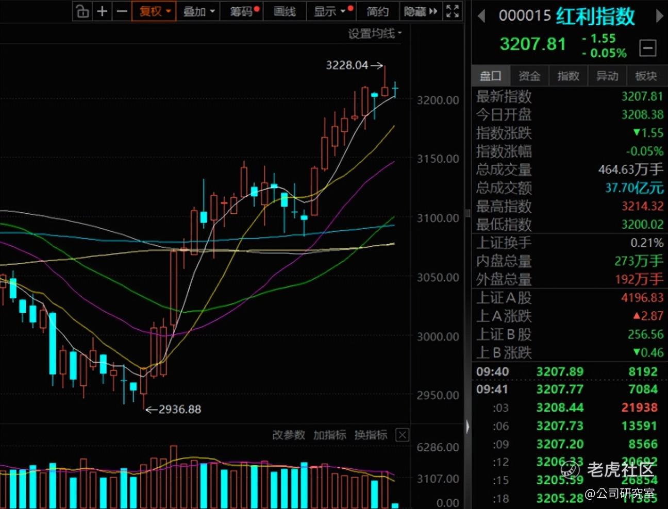Zoom in the chart with plus icon
The image size is (668, 509).
[102, 11]
